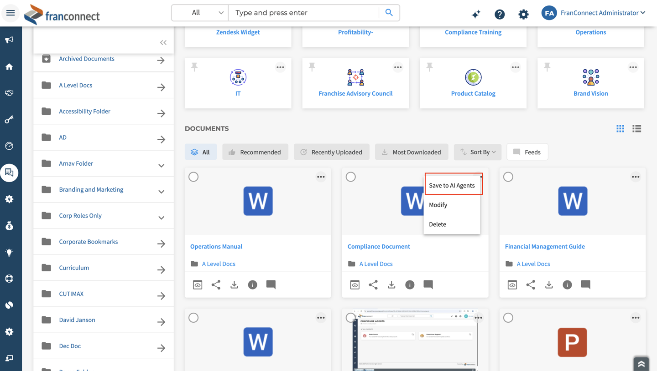
Task: Choose Save to AI Agents menu option
Action: pos(452,185)
